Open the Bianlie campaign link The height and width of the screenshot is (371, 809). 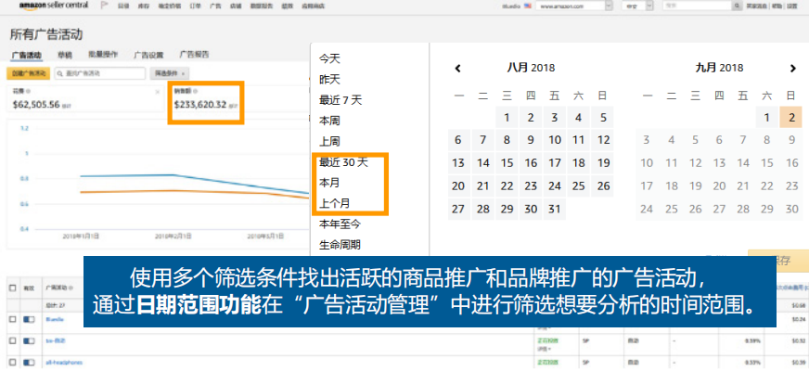[x=54, y=319]
